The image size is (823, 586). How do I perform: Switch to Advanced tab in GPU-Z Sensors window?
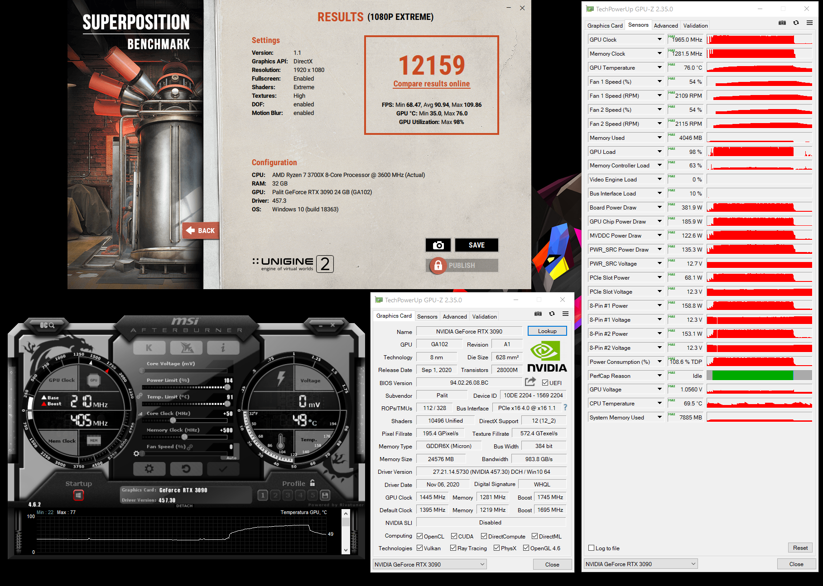[666, 26]
